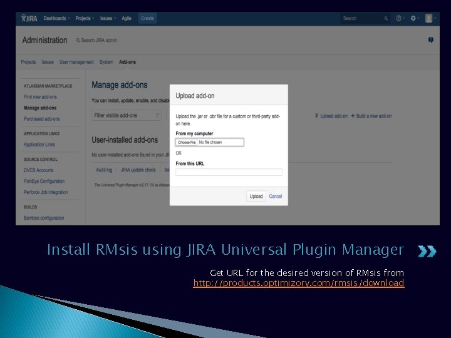Open Application Links in sidebar
The width and height of the screenshot is (451, 338).
[x=39, y=145]
